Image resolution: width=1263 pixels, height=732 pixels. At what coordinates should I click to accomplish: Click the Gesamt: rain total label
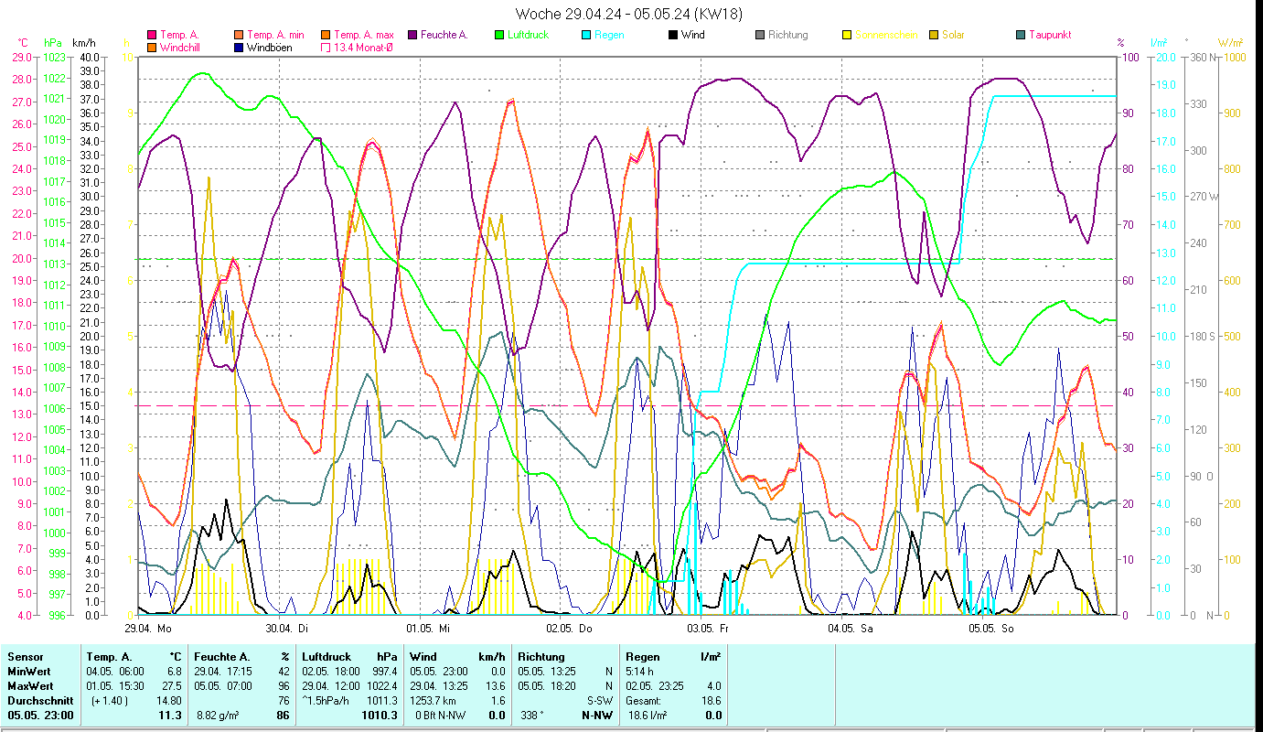click(x=645, y=700)
